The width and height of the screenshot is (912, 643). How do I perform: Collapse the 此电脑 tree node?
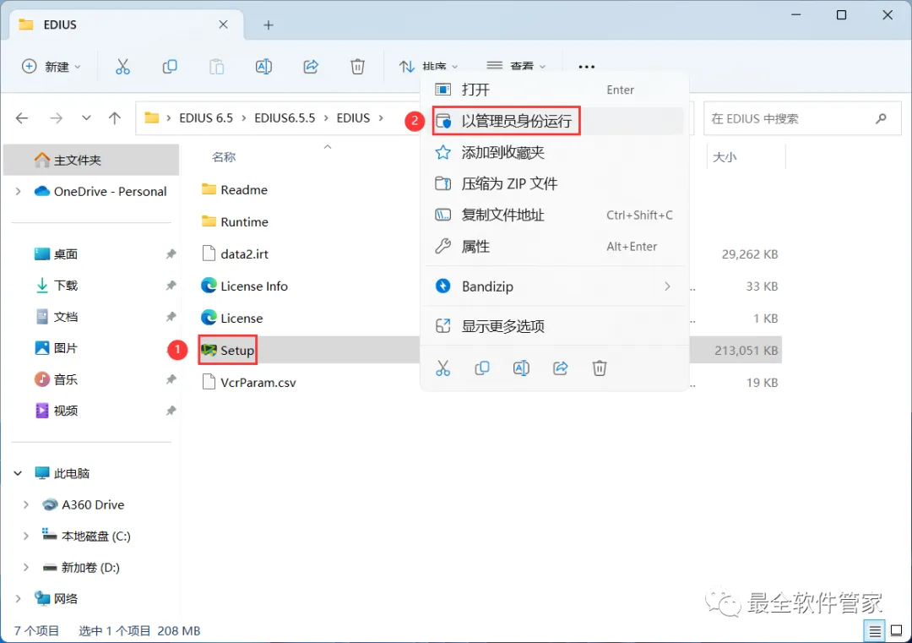[18, 473]
